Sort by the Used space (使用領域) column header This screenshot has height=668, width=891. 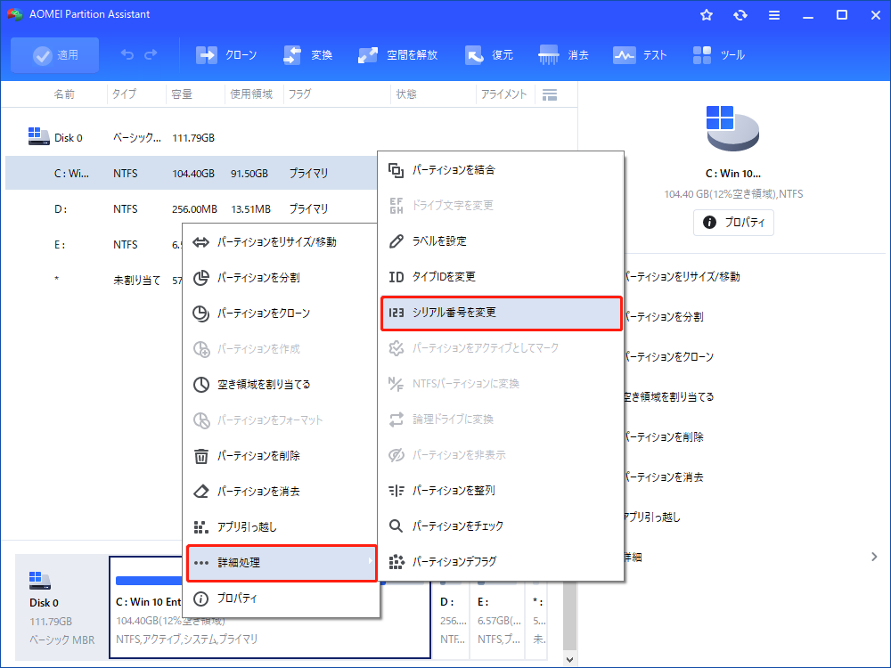[251, 94]
